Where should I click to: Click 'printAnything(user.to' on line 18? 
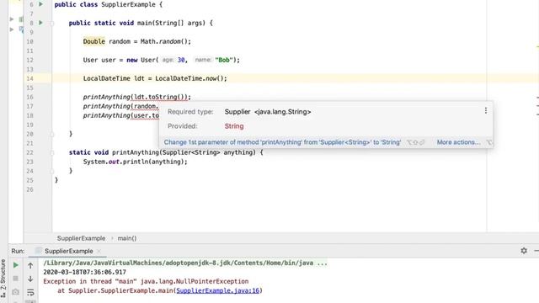click(x=120, y=116)
